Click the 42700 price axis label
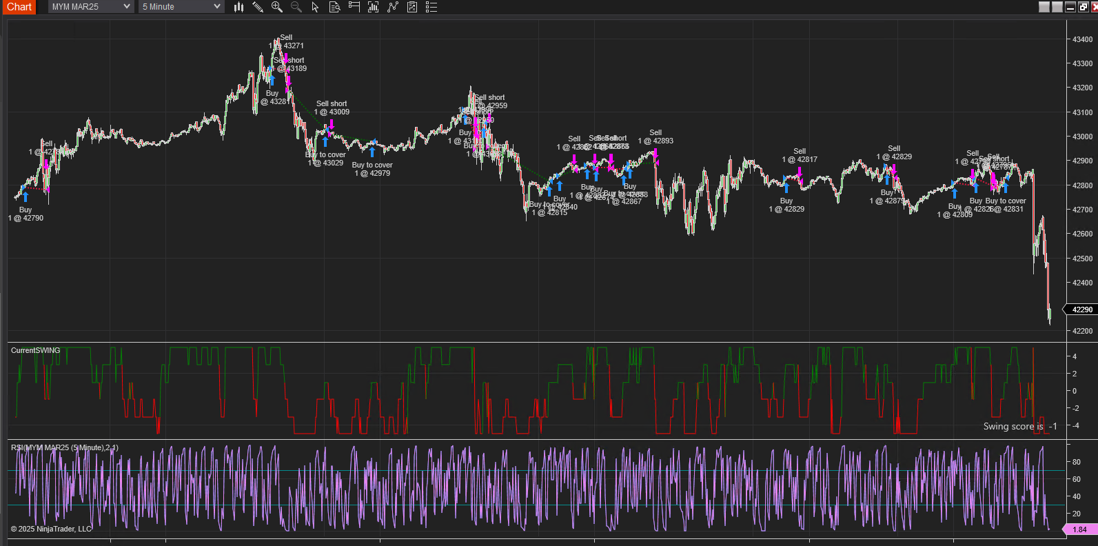Viewport: 1098px width, 546px height. tap(1082, 210)
